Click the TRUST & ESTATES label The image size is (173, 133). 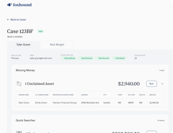click(15, 37)
